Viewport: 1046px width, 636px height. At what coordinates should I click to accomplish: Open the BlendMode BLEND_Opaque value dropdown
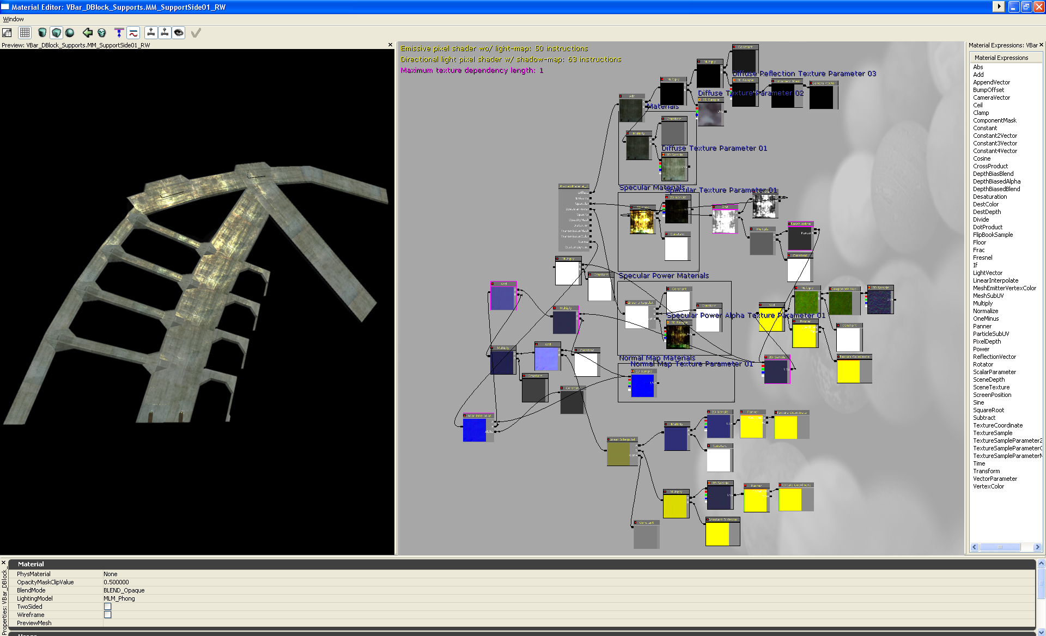[569, 590]
